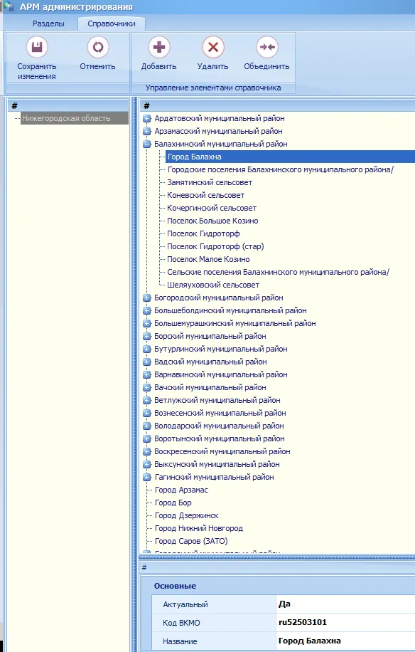Click the Save changes floppy icon
Image resolution: width=415 pixels, height=652 pixels.
37,47
